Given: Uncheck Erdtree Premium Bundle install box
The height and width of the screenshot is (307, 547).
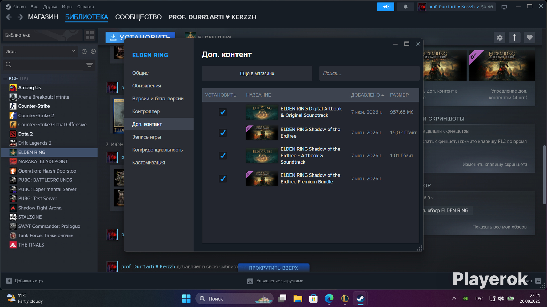Looking at the screenshot, I should tap(223, 179).
